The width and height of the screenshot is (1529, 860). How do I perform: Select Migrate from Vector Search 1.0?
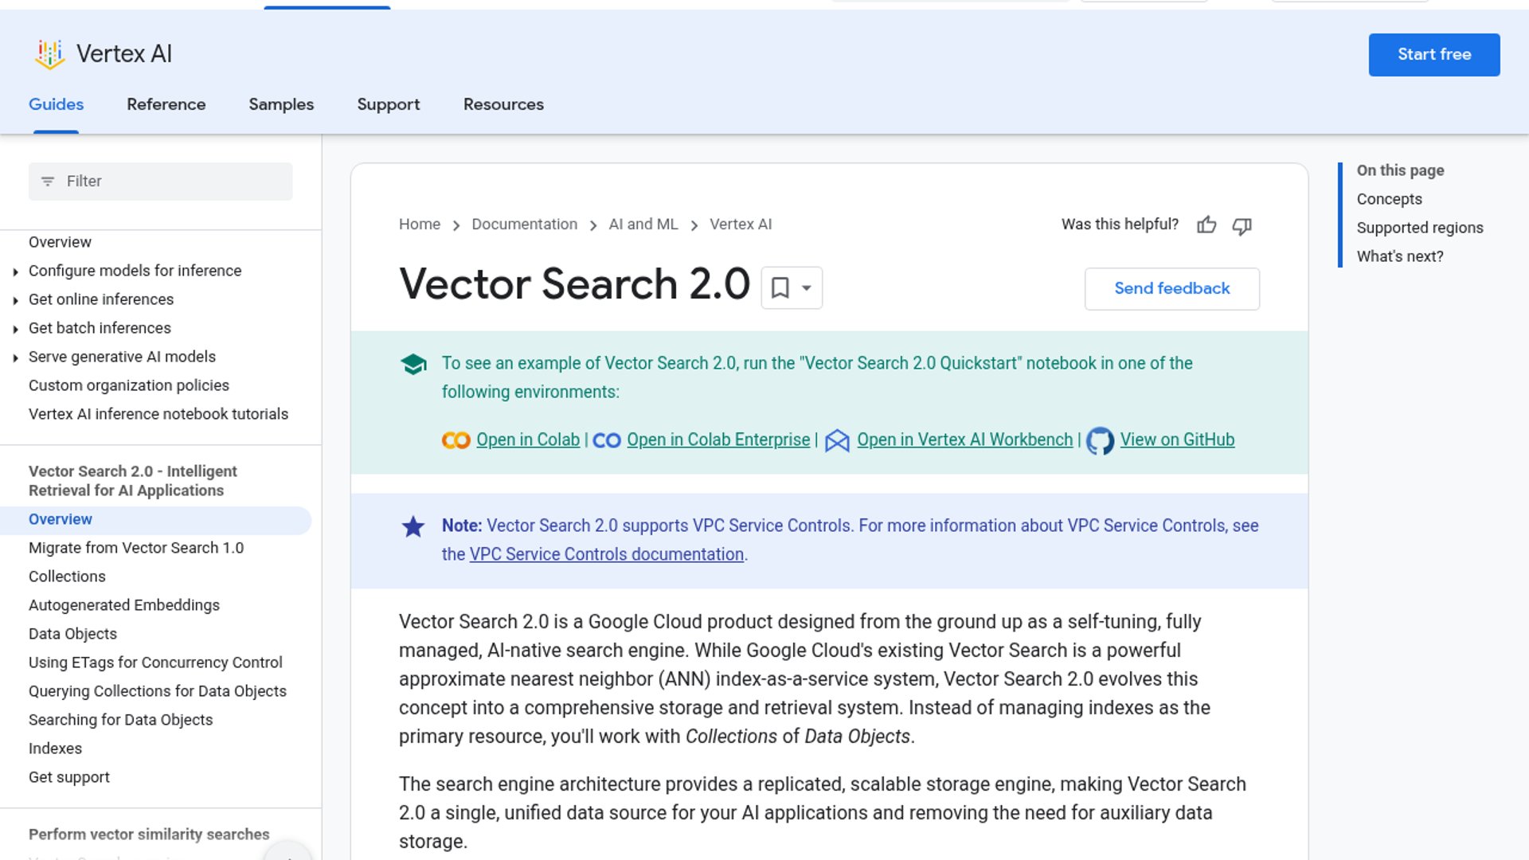tap(136, 548)
